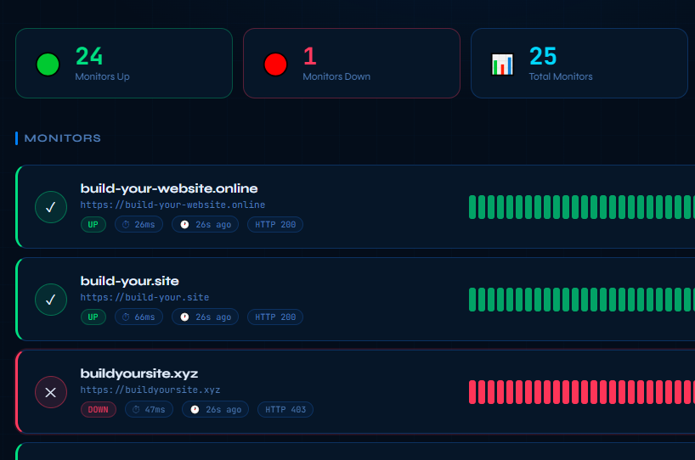Click the 66ms response time badge

138,317
